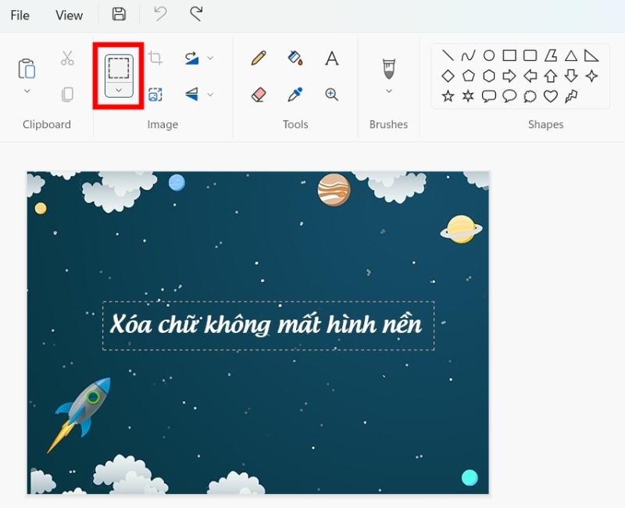Select the Eraser tool

258,94
